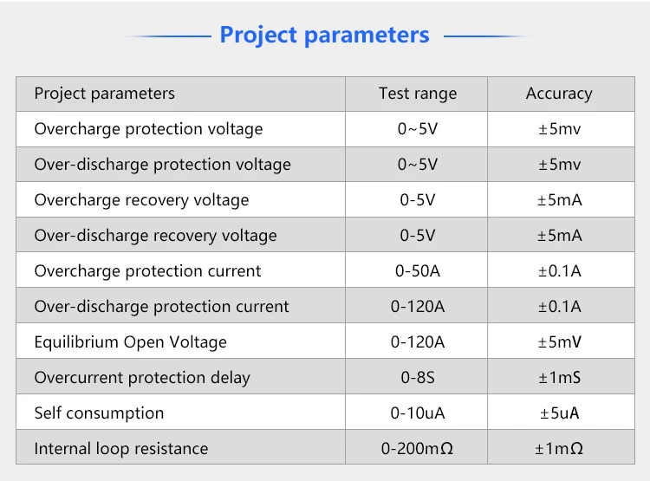This screenshot has height=481, width=650.
Task: Select the "Test range" column header
Action: [417, 94]
